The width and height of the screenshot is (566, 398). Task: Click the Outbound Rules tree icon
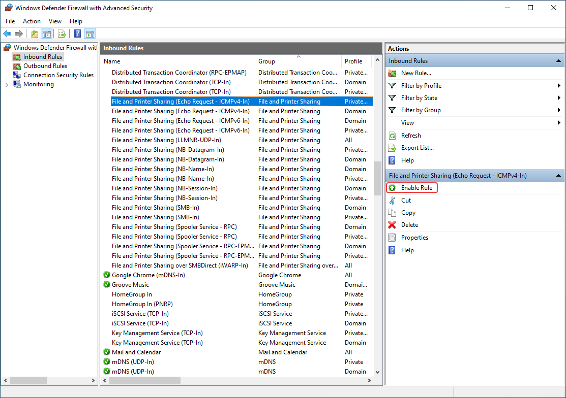click(17, 66)
